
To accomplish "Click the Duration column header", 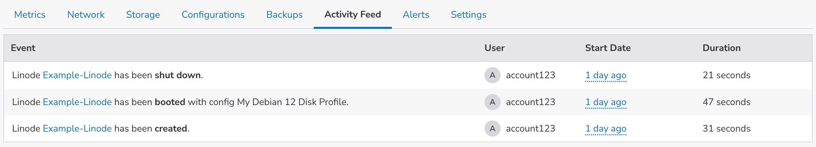I will pos(721,48).
